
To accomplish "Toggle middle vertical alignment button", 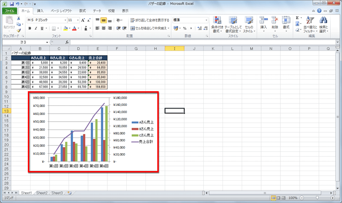I will 104,20.
